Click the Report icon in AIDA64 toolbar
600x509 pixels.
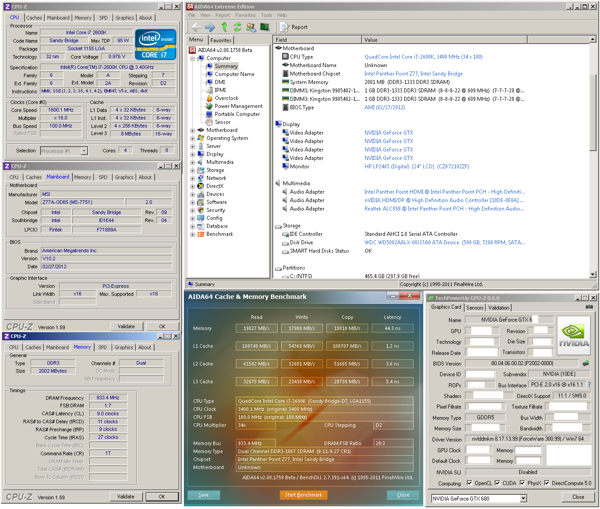pyautogui.click(x=285, y=27)
